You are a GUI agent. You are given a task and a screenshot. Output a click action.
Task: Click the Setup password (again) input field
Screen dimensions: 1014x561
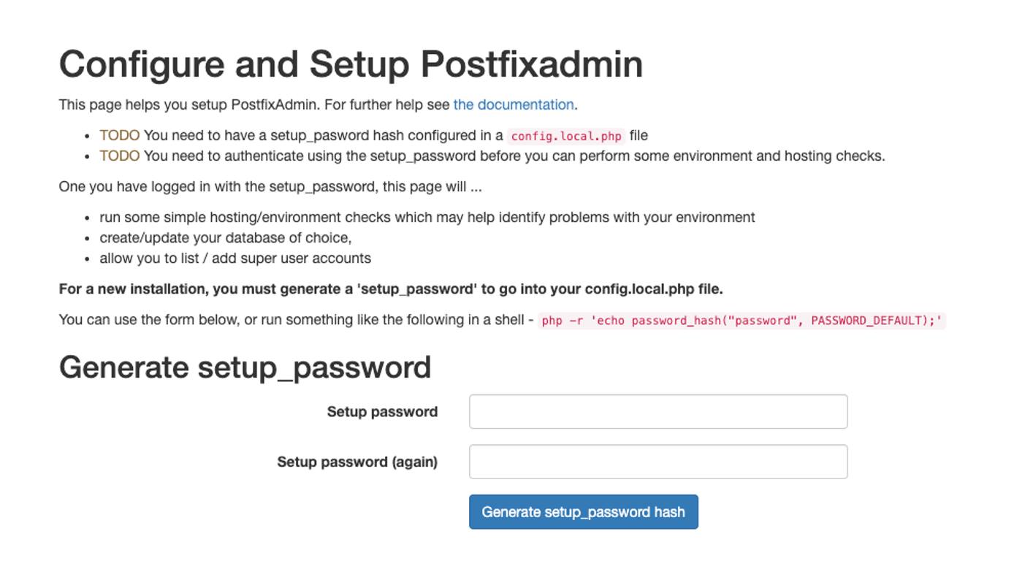point(657,461)
